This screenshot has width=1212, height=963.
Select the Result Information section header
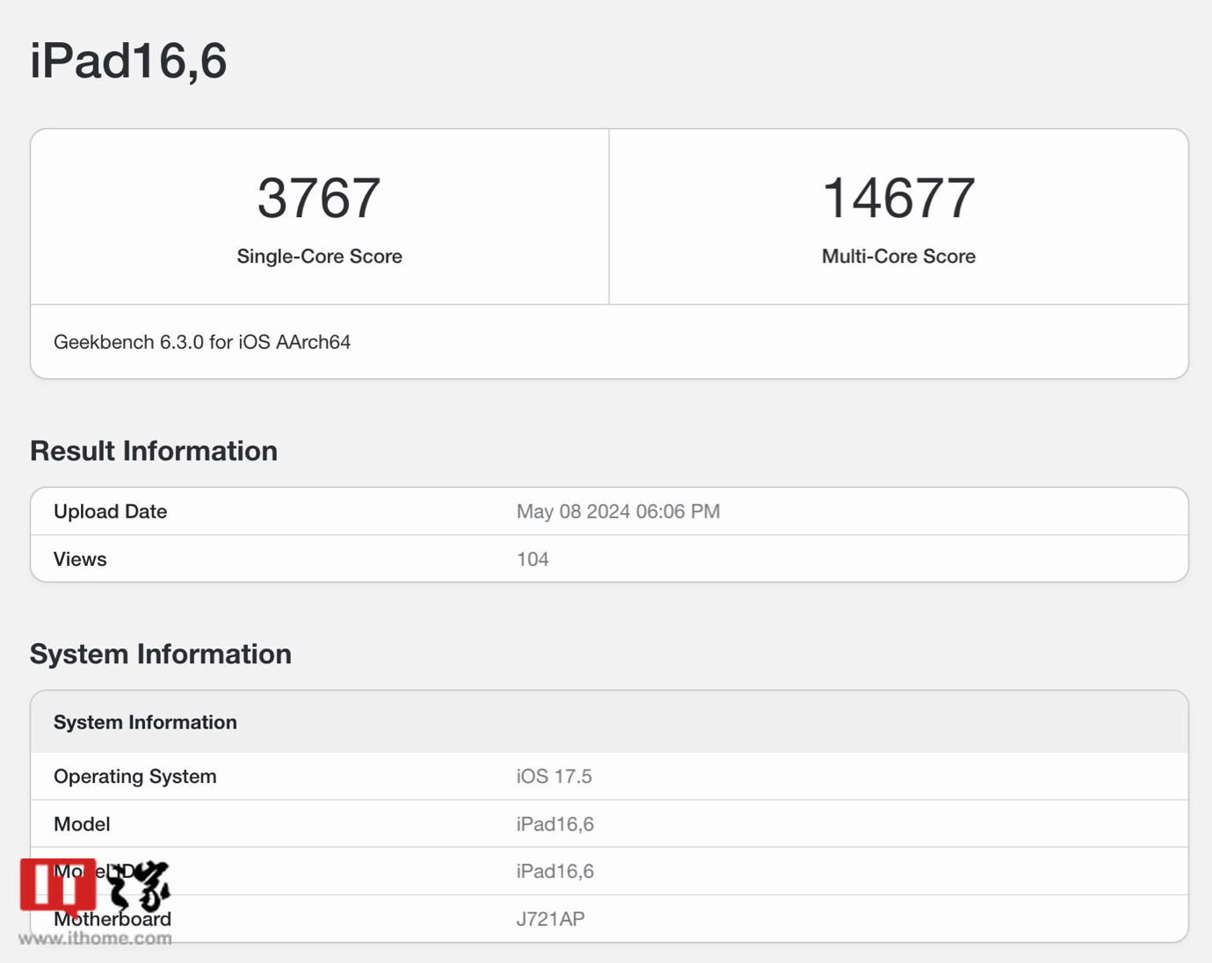[x=154, y=451]
